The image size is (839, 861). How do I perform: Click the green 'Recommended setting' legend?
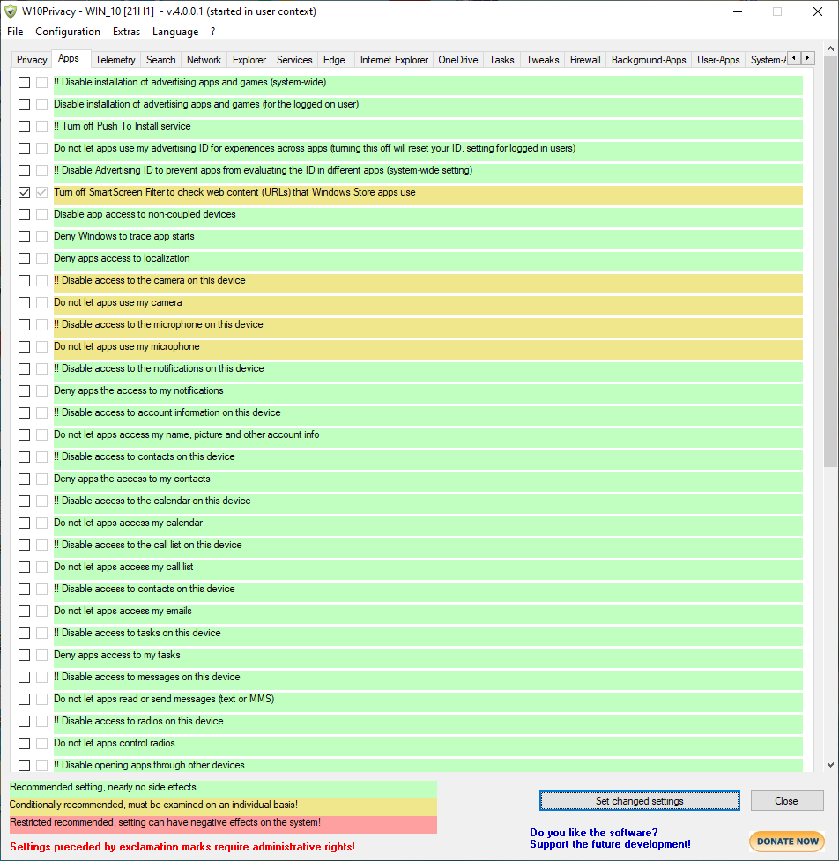click(223, 788)
